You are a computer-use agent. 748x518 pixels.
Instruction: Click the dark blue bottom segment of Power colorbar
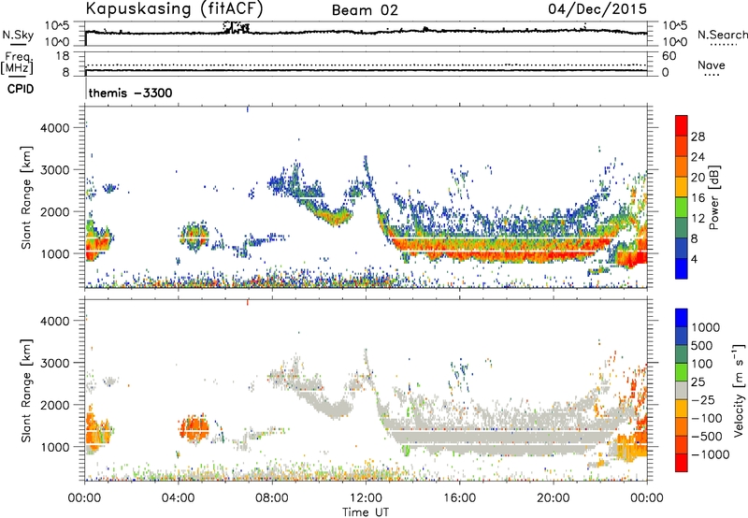point(682,269)
